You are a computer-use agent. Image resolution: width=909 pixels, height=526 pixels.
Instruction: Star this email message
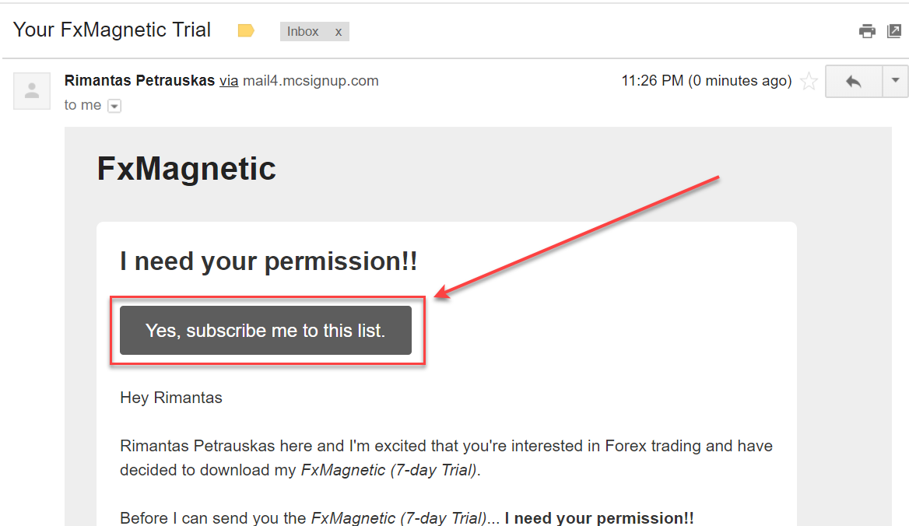[x=809, y=81]
